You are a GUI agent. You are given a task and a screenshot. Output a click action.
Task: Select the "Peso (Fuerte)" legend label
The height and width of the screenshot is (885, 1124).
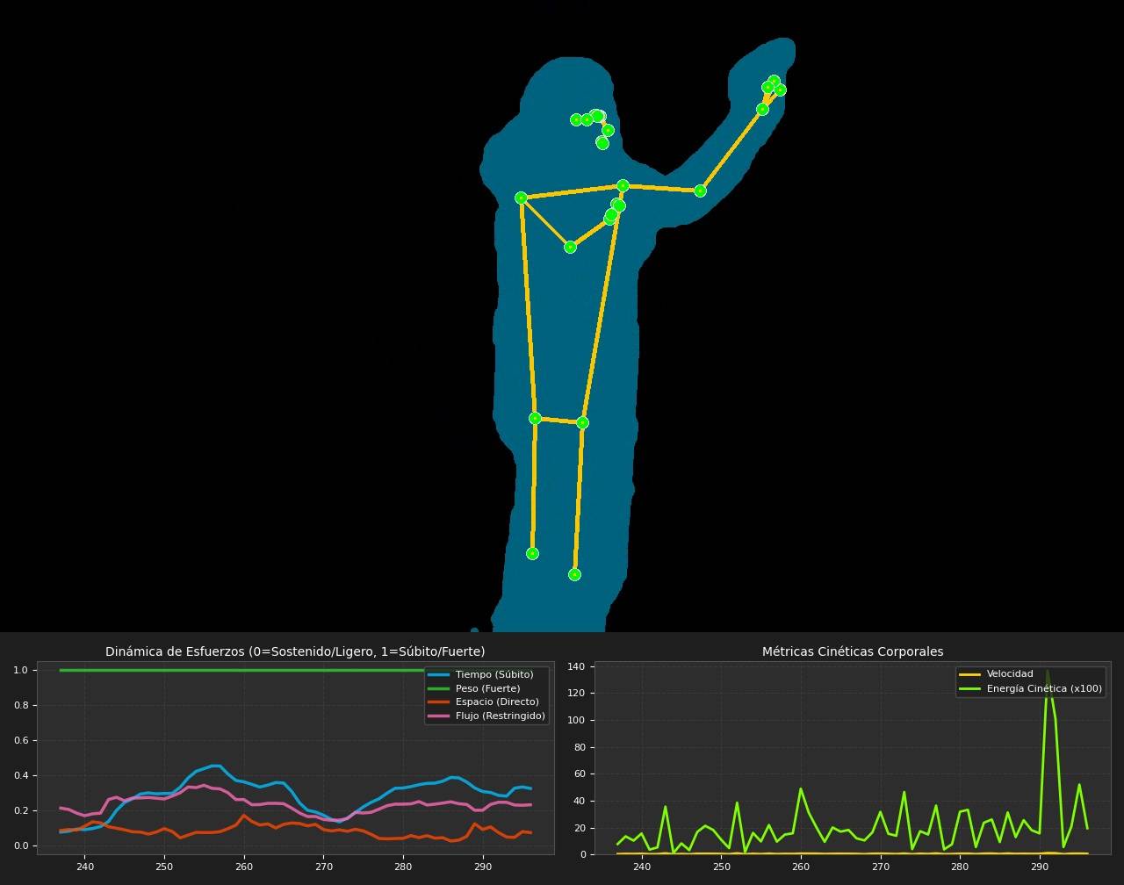point(487,688)
